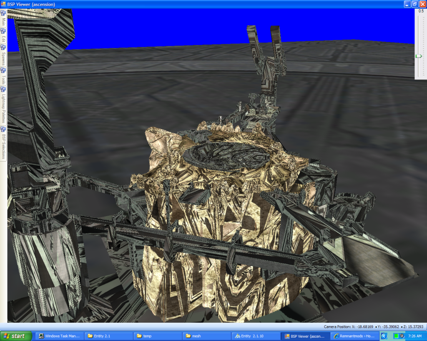Open the Tools side panel tab
Viewport: 427px width, 341px height.
point(3,77)
